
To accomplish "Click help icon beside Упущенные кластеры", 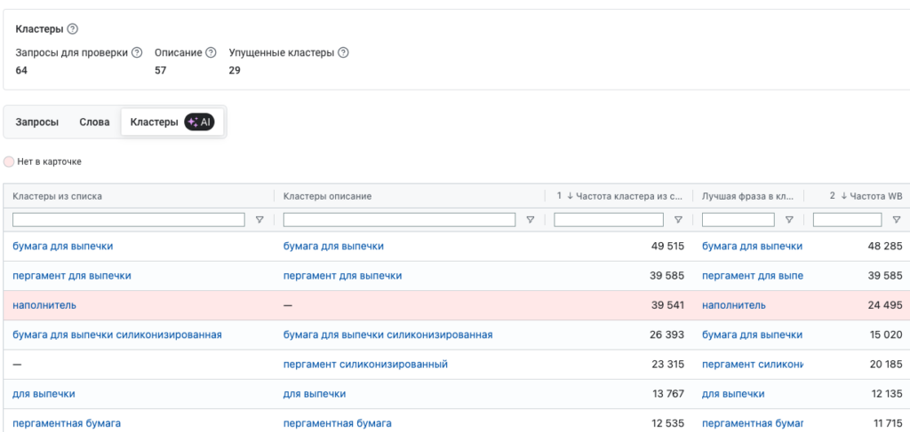I will [x=343, y=52].
